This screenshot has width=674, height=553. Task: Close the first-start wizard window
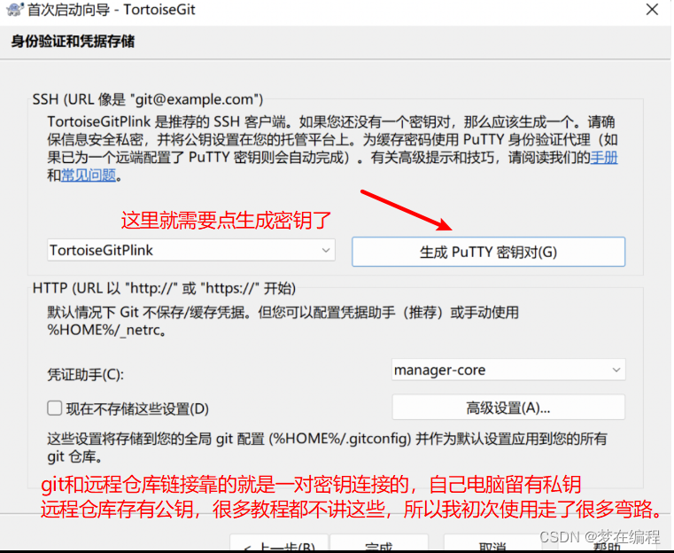(652, 10)
